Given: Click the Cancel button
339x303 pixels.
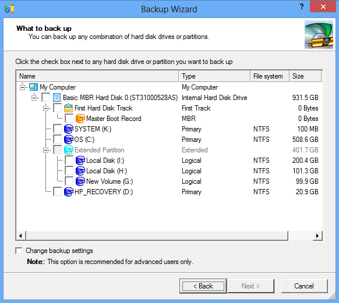Looking at the screenshot, I should tap(304, 286).
